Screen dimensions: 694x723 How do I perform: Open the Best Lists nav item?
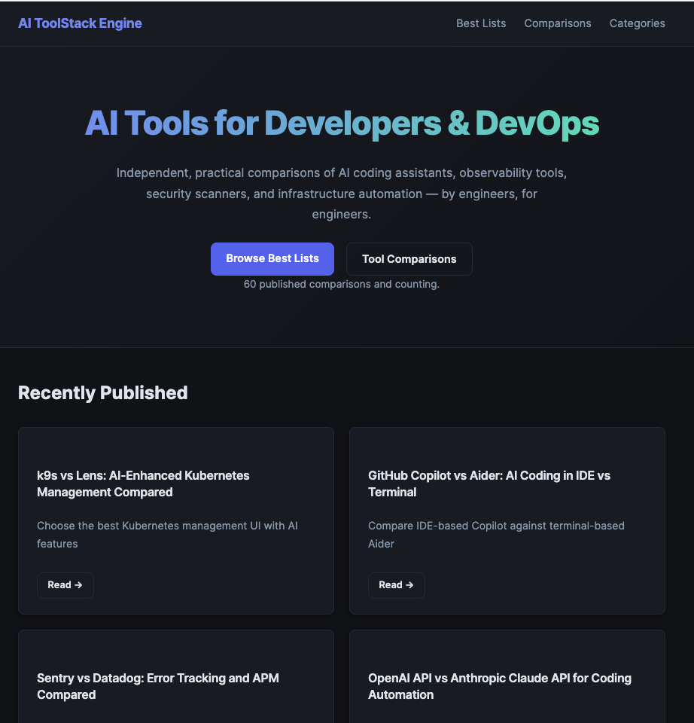pyautogui.click(x=481, y=23)
